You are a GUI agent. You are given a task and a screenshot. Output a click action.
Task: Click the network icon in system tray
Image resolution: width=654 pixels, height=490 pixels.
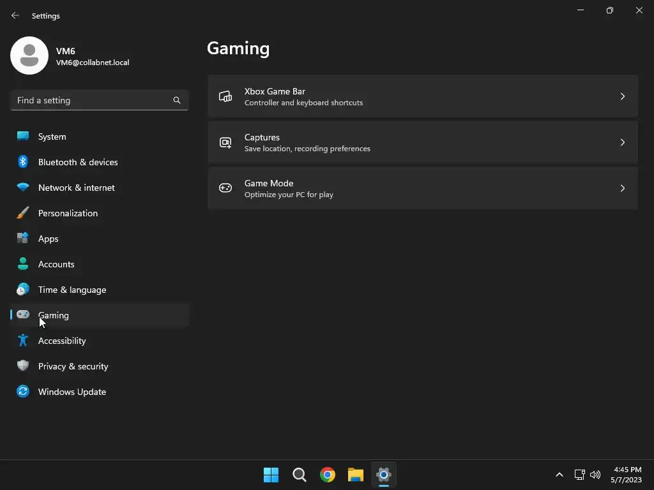pyautogui.click(x=579, y=475)
